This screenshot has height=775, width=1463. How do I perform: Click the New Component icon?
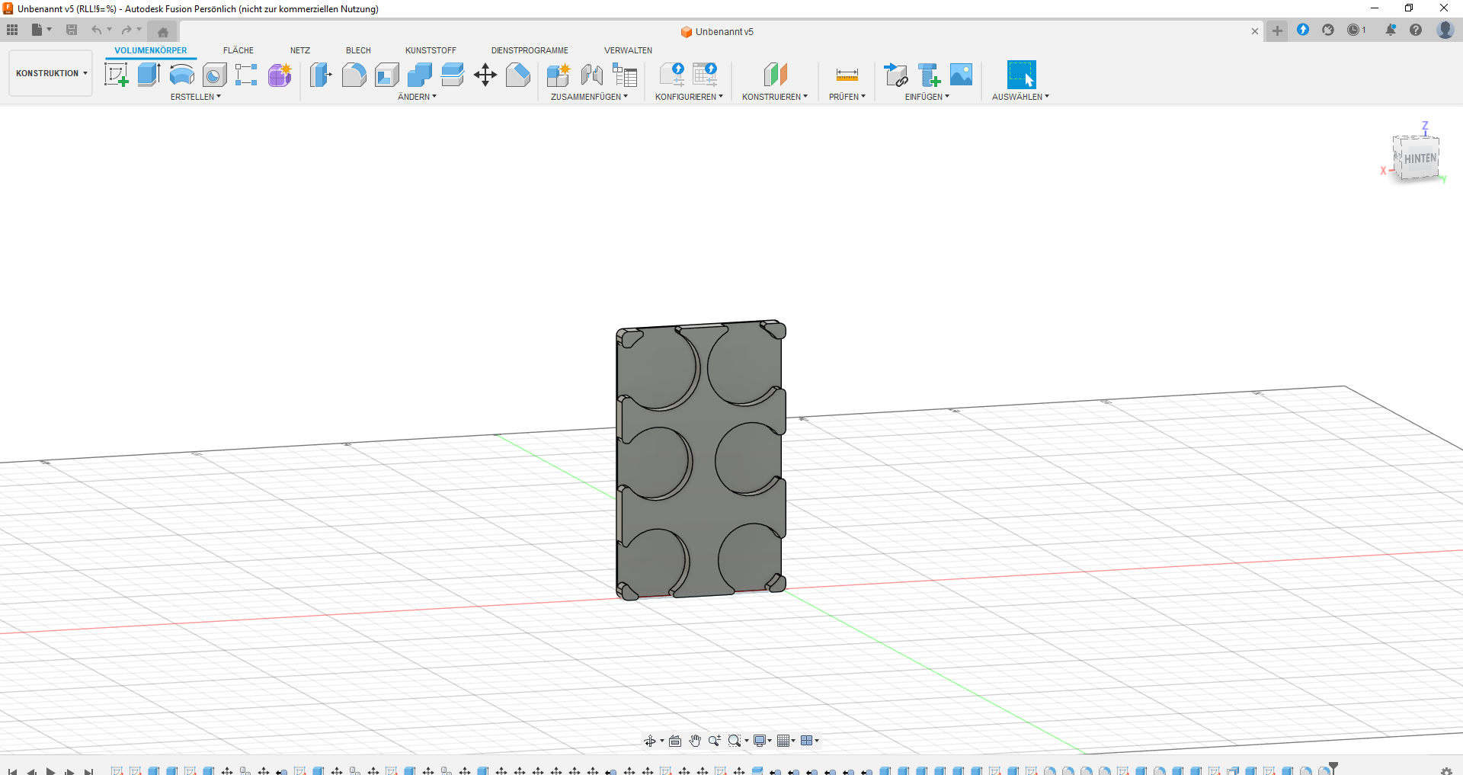559,75
